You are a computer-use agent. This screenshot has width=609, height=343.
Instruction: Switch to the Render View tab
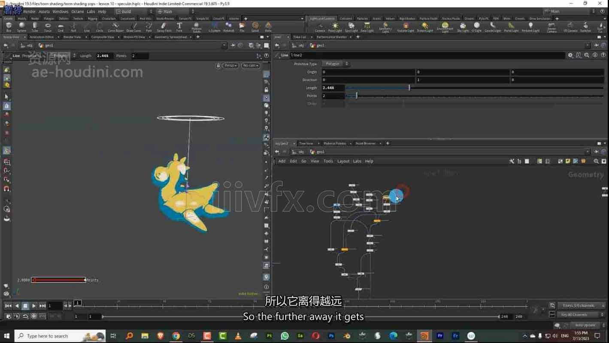72,37
